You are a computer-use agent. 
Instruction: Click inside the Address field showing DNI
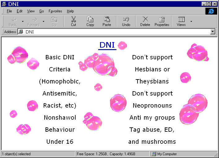115,32
